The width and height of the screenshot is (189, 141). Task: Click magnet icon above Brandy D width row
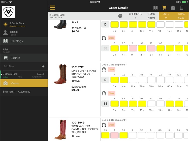tap(104, 69)
